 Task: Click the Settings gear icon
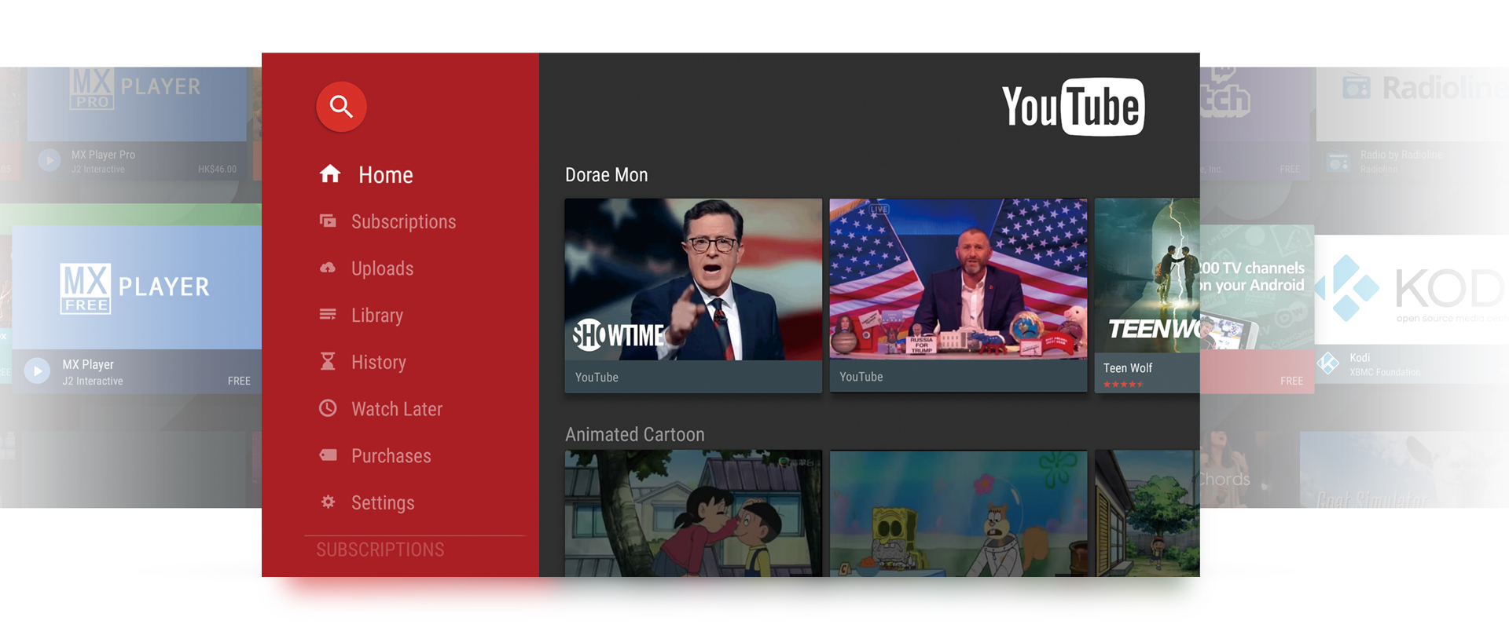coord(328,502)
